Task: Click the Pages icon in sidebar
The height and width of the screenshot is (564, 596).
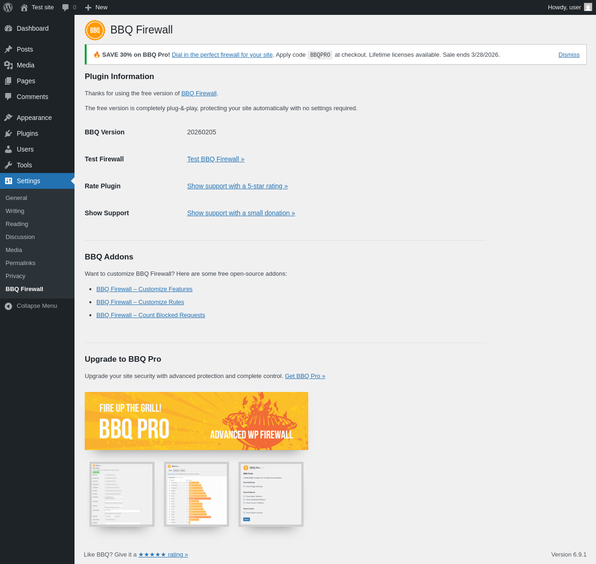Action: point(8,81)
